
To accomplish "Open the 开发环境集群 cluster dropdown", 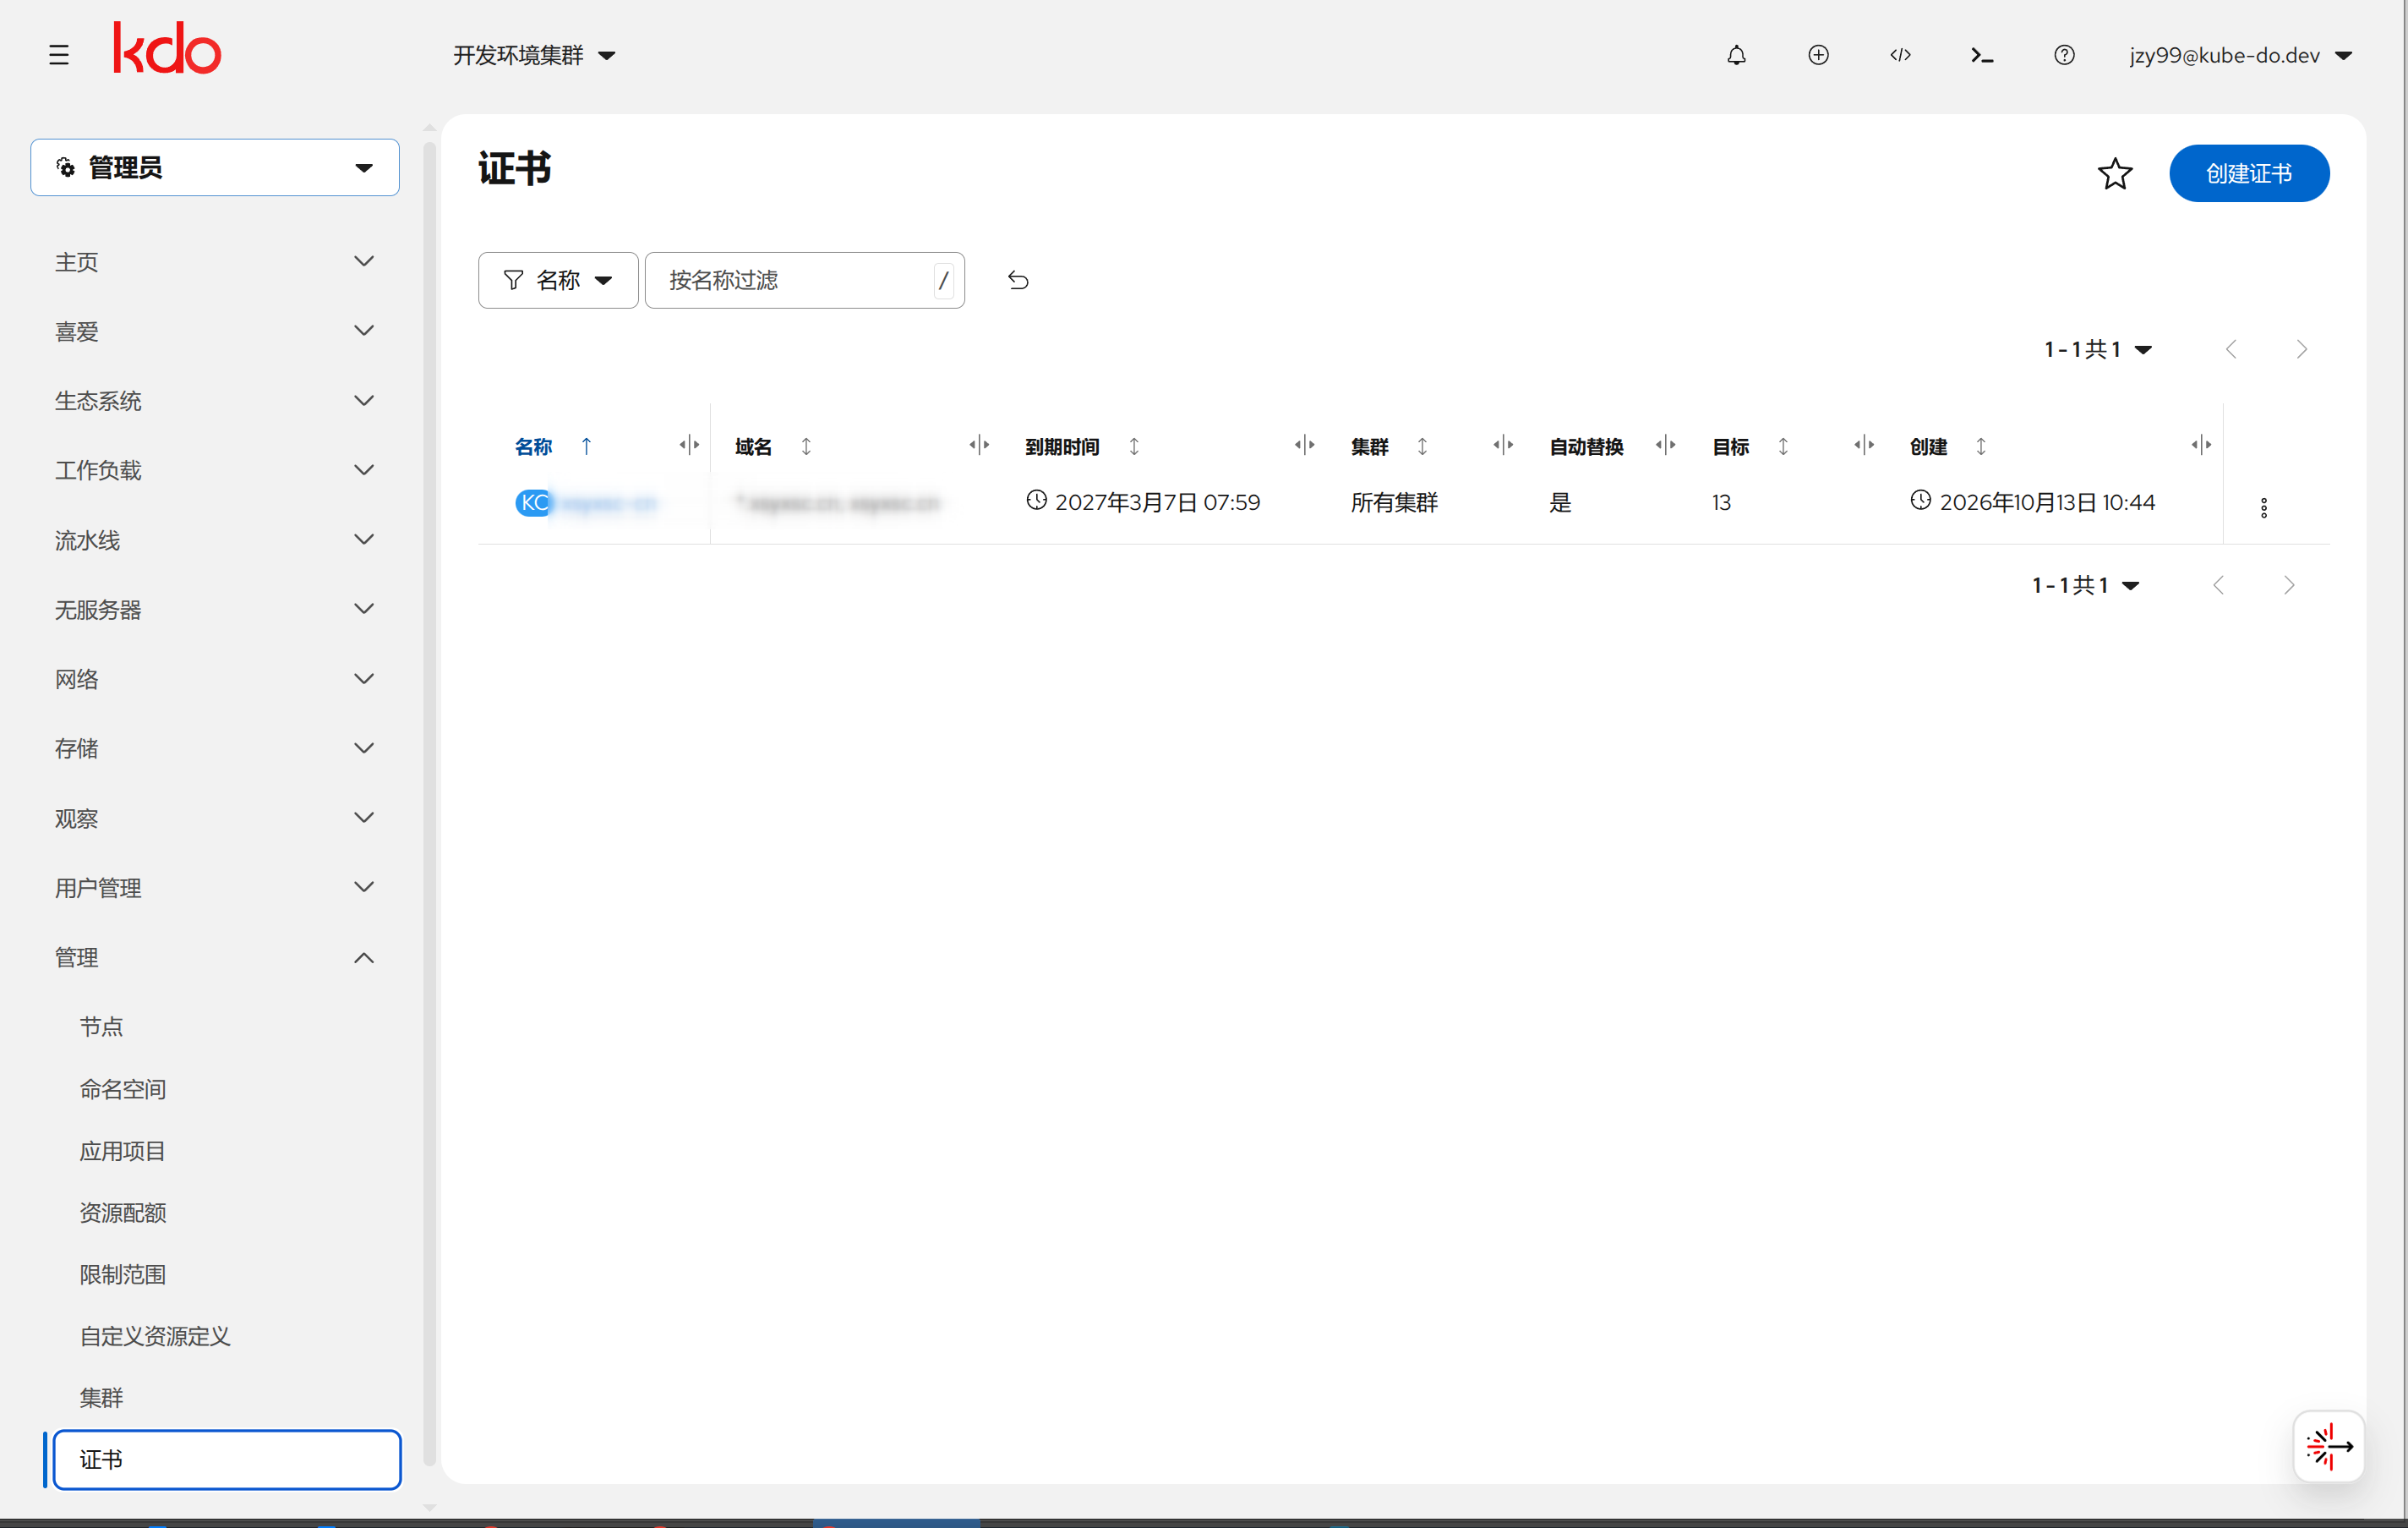I will 534,55.
